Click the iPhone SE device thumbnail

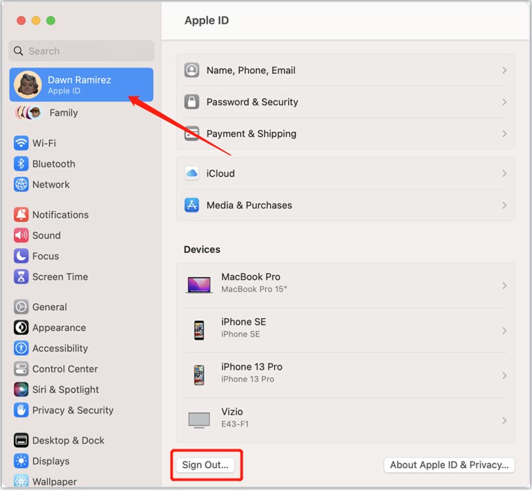199,330
